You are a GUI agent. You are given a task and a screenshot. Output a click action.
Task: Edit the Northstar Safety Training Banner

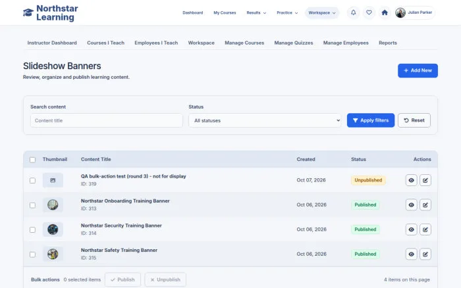pyautogui.click(x=425, y=254)
